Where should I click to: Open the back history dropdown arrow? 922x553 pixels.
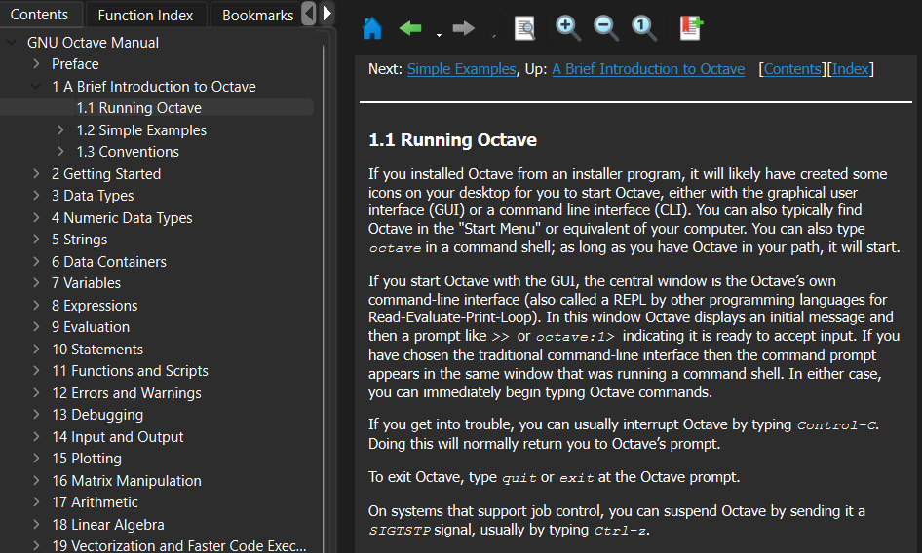coord(439,34)
